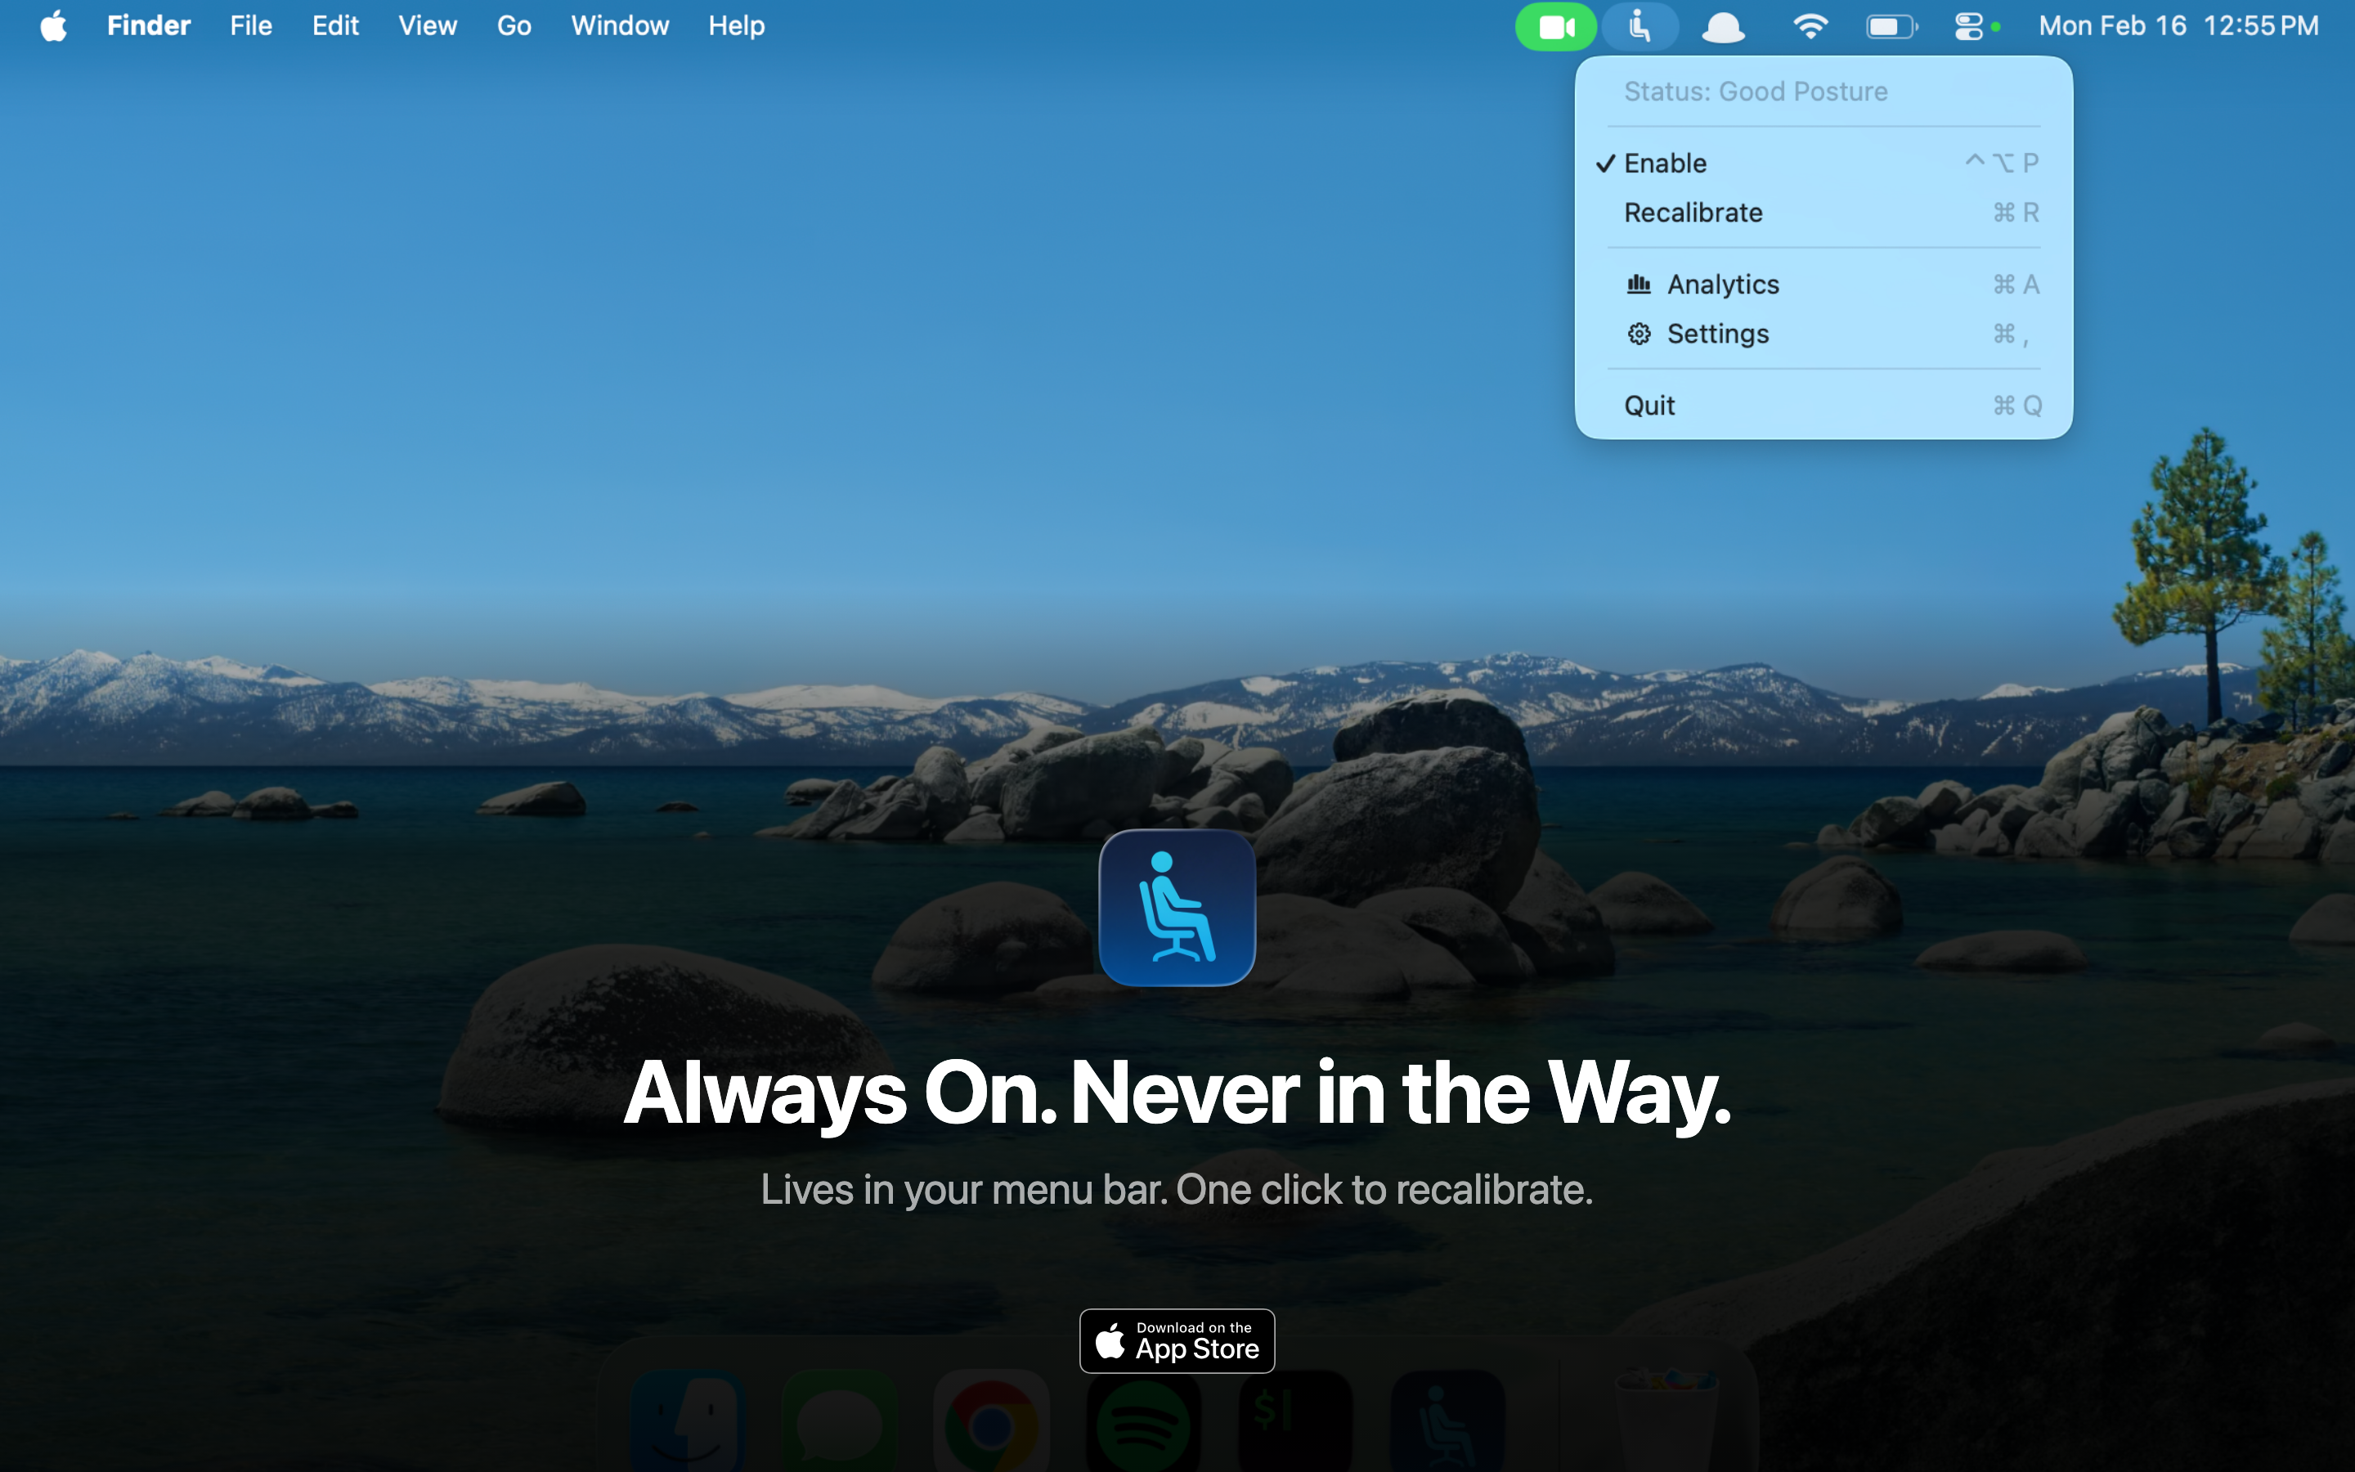The width and height of the screenshot is (2355, 1472).
Task: Click the battery status icon
Action: 1891,26
